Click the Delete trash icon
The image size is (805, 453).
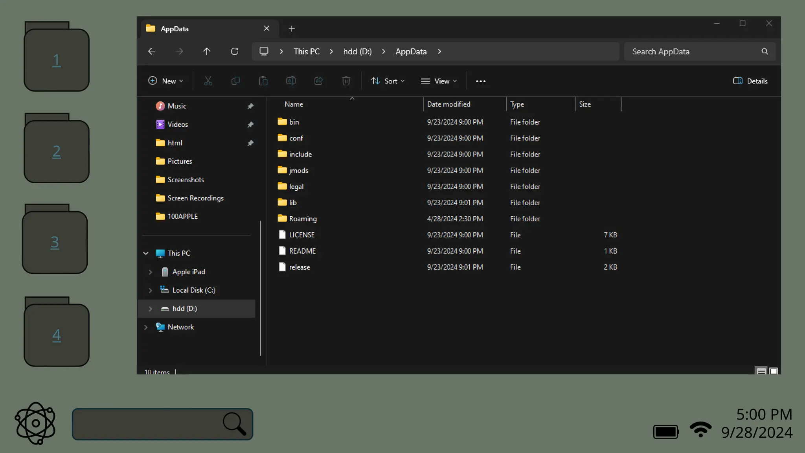click(346, 81)
